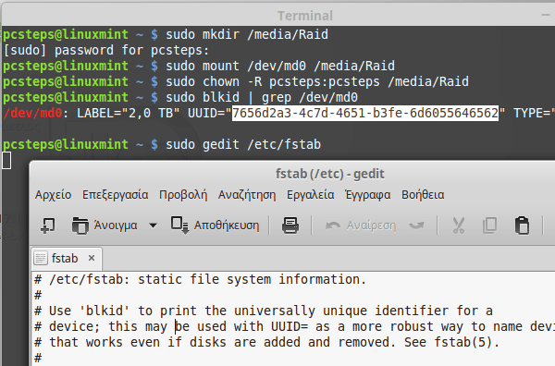
Task: Close the fstab tab with its x
Action: tap(92, 258)
